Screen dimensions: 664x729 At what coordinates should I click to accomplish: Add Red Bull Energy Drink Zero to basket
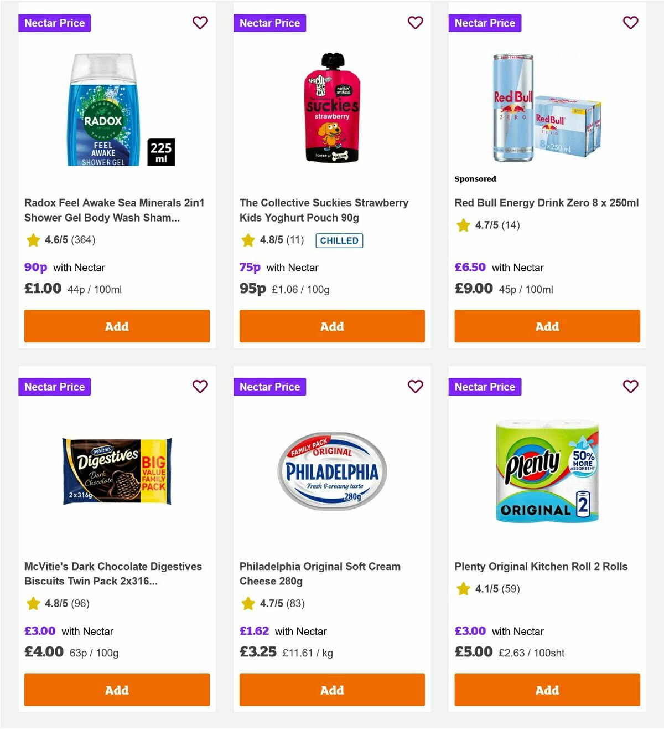(547, 326)
